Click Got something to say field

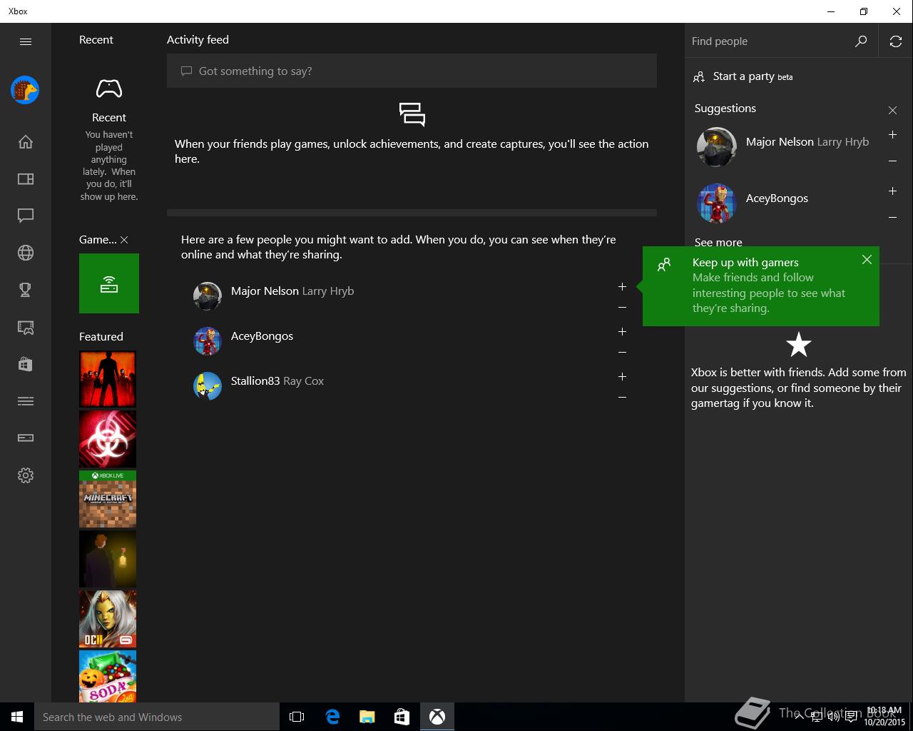[x=412, y=71]
